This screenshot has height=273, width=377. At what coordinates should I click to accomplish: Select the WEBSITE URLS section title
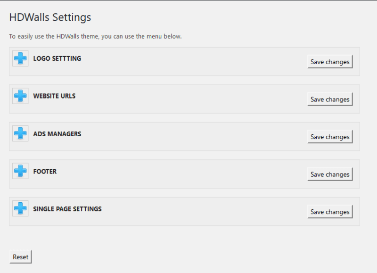coord(54,96)
